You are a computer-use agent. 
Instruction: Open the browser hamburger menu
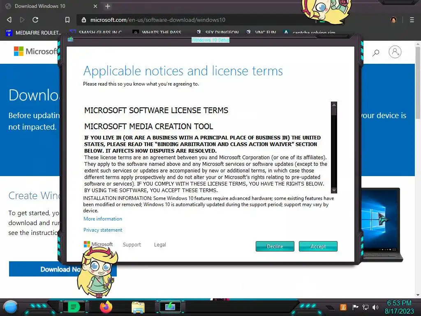click(x=412, y=20)
